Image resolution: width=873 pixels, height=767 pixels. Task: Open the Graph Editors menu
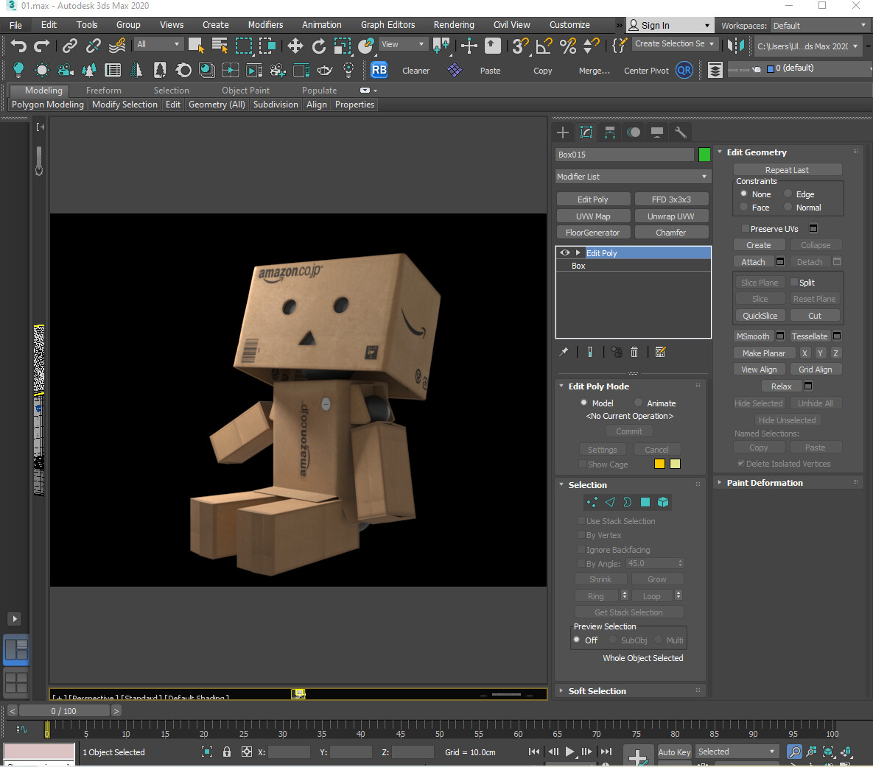[388, 25]
